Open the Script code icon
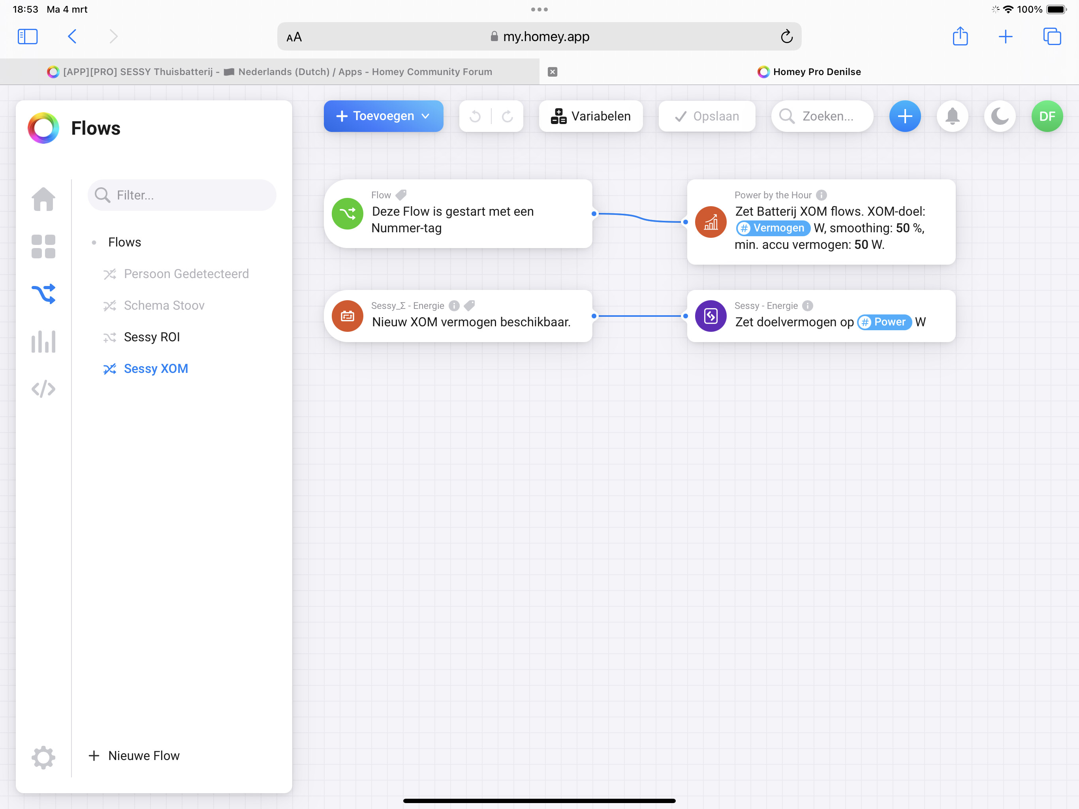Viewport: 1079px width, 809px height. pos(43,389)
